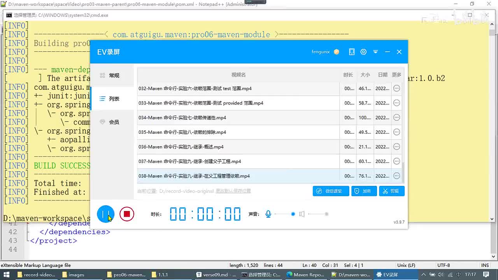Screen dimensions: 498x280
Task: Switch to the cmd 选择管理员 taskbar item
Action: click(261, 275)
